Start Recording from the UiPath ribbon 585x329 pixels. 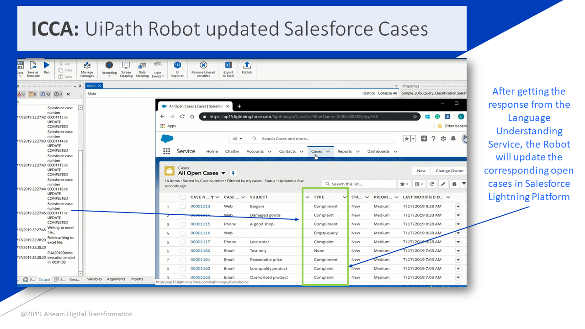(x=109, y=69)
